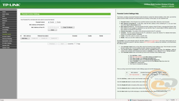Open the browser zoom level dropdown arrow
The width and height of the screenshot is (179, 101).
[176, 100]
